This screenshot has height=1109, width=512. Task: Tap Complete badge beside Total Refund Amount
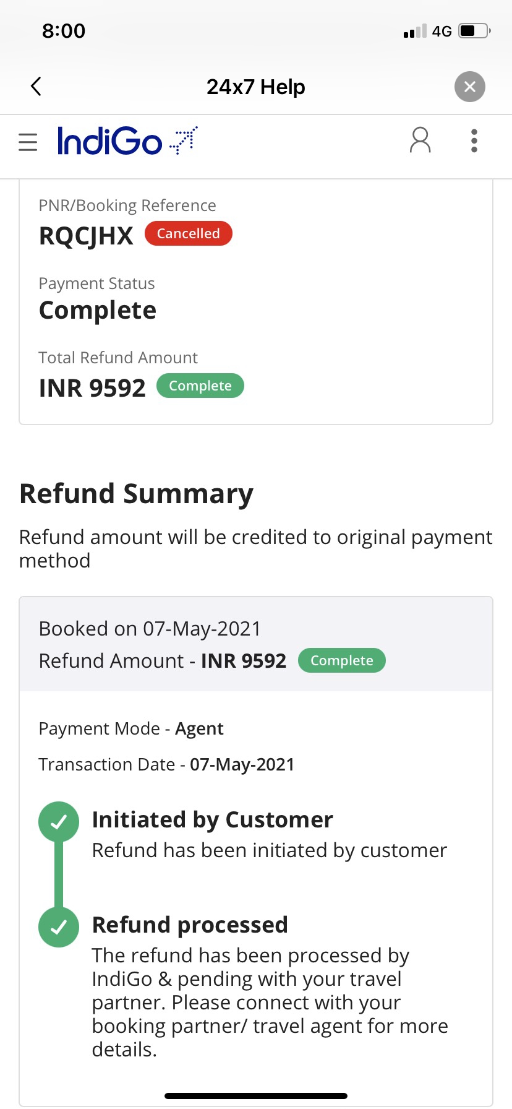pyautogui.click(x=200, y=386)
